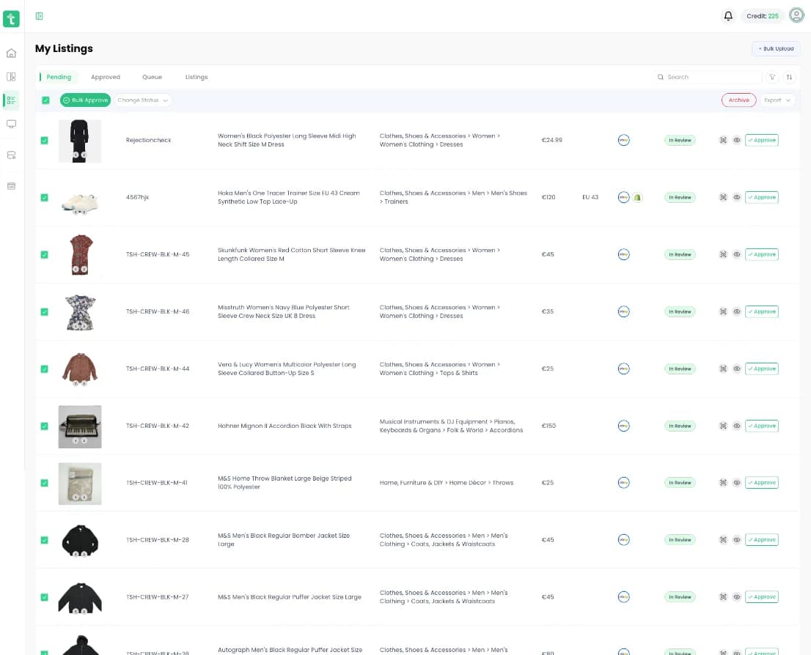
Task: Go to Home in the sidebar
Action: coord(12,53)
